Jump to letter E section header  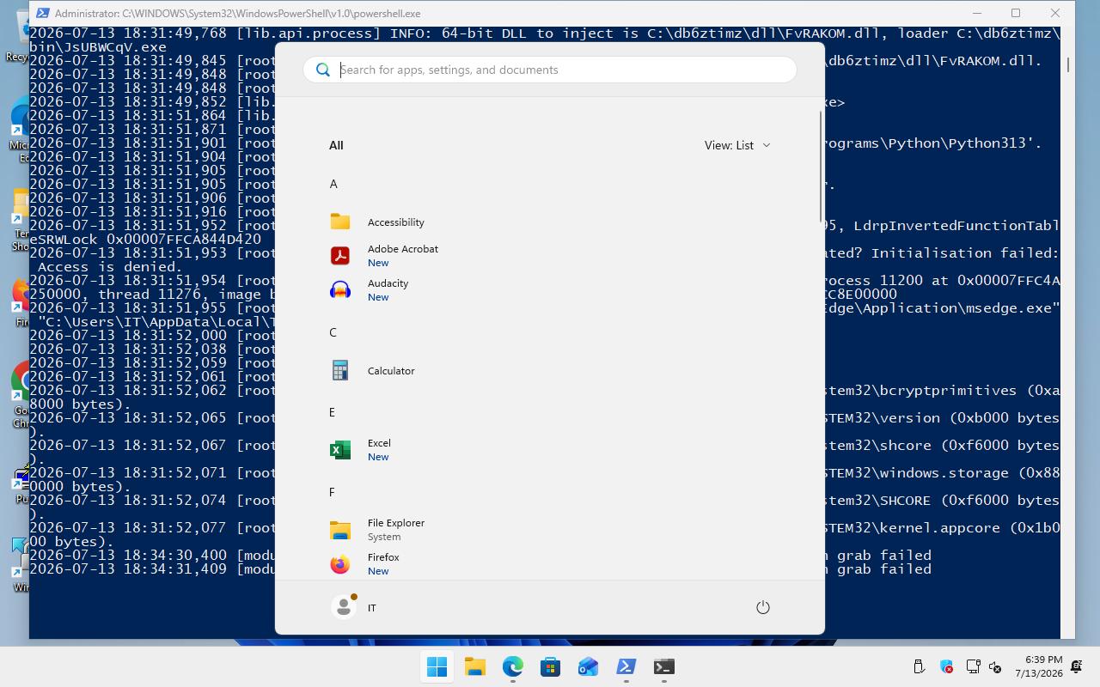332,412
